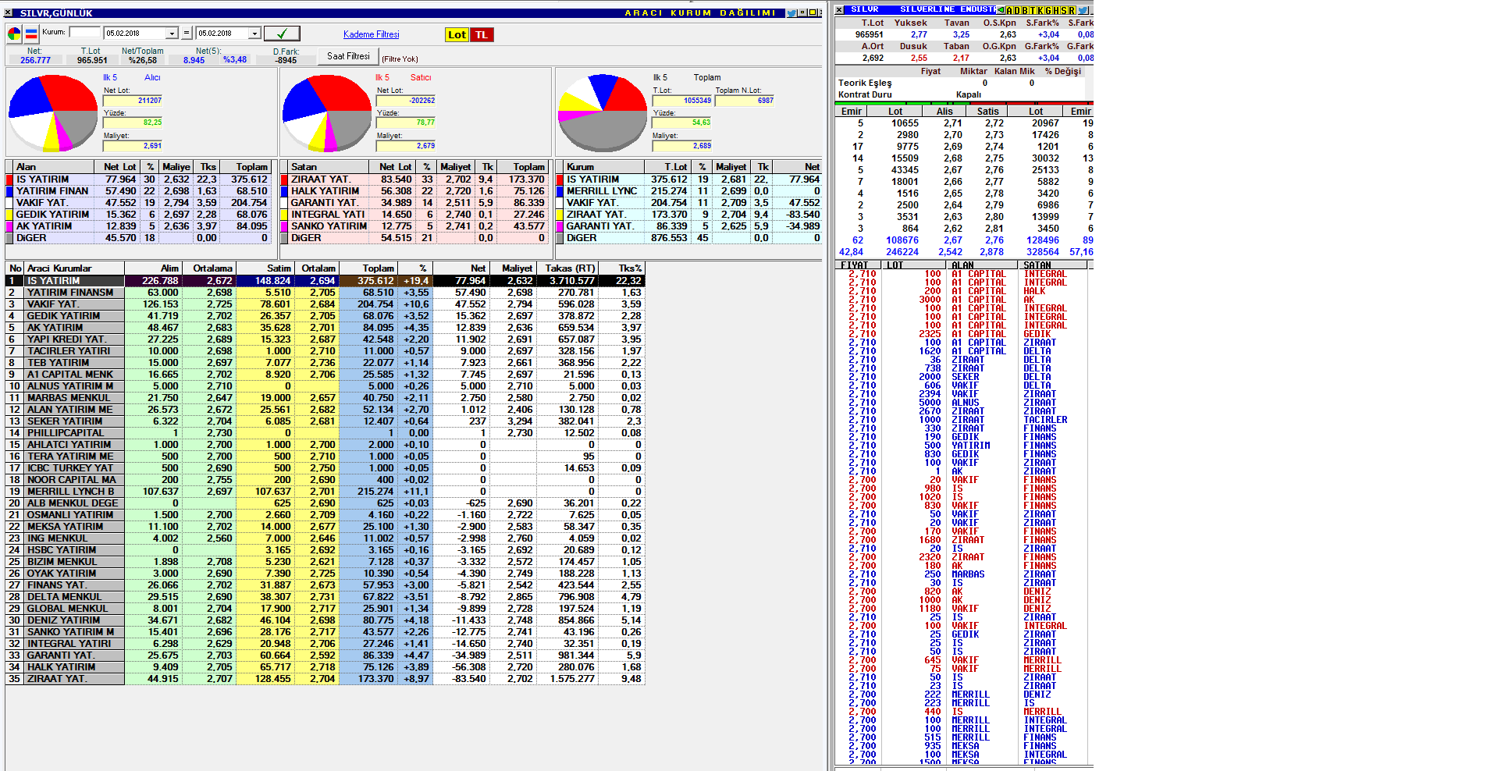This screenshot has width=1494, height=771.
Task: Close the SILVR SILVERLINE depth window
Action: 839,10
